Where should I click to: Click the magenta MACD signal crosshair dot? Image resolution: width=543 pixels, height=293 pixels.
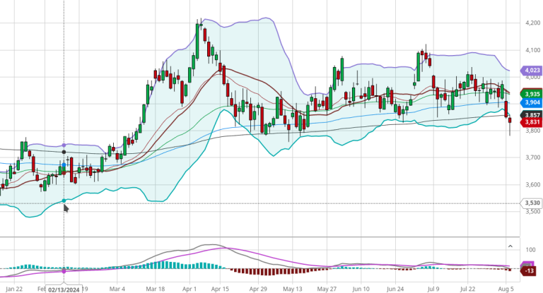(x=64, y=270)
